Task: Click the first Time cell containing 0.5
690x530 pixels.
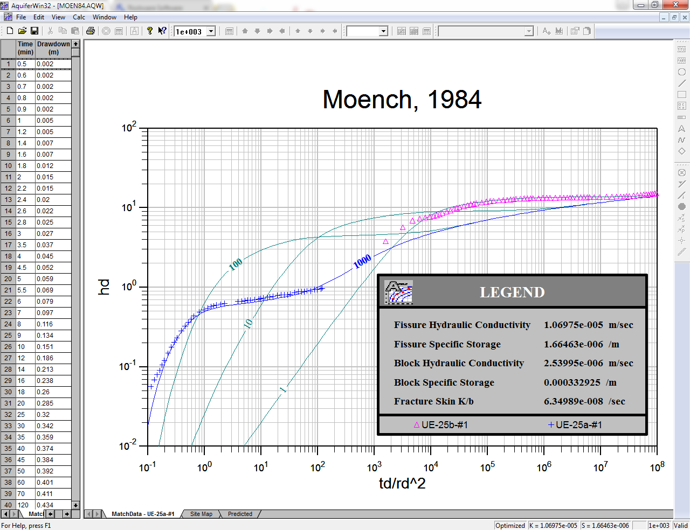Action: coord(25,64)
